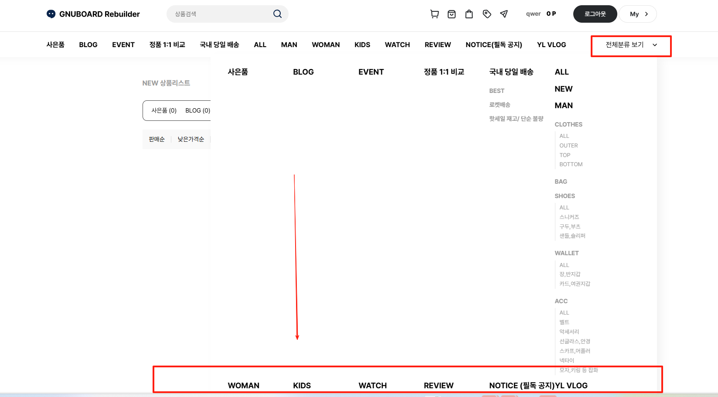Focus the 상품검색 search field
Viewport: 718px width, 397px height.
pos(222,14)
